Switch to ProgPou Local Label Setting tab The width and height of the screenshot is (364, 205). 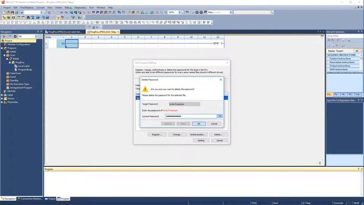[65, 32]
